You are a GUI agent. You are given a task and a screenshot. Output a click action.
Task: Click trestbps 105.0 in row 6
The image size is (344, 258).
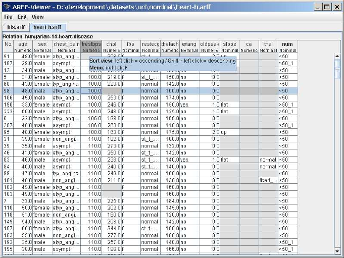pyautogui.click(x=91, y=118)
